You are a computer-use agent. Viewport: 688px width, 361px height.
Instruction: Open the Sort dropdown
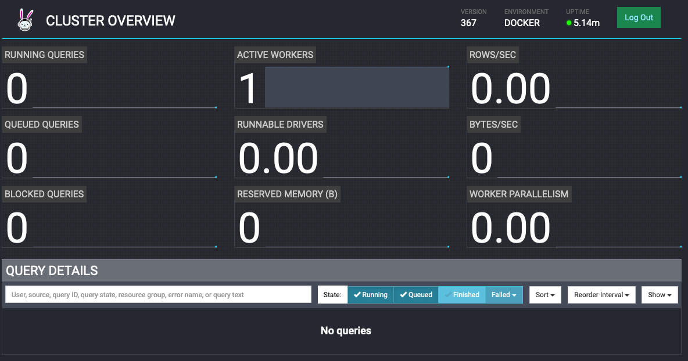pyautogui.click(x=545, y=295)
